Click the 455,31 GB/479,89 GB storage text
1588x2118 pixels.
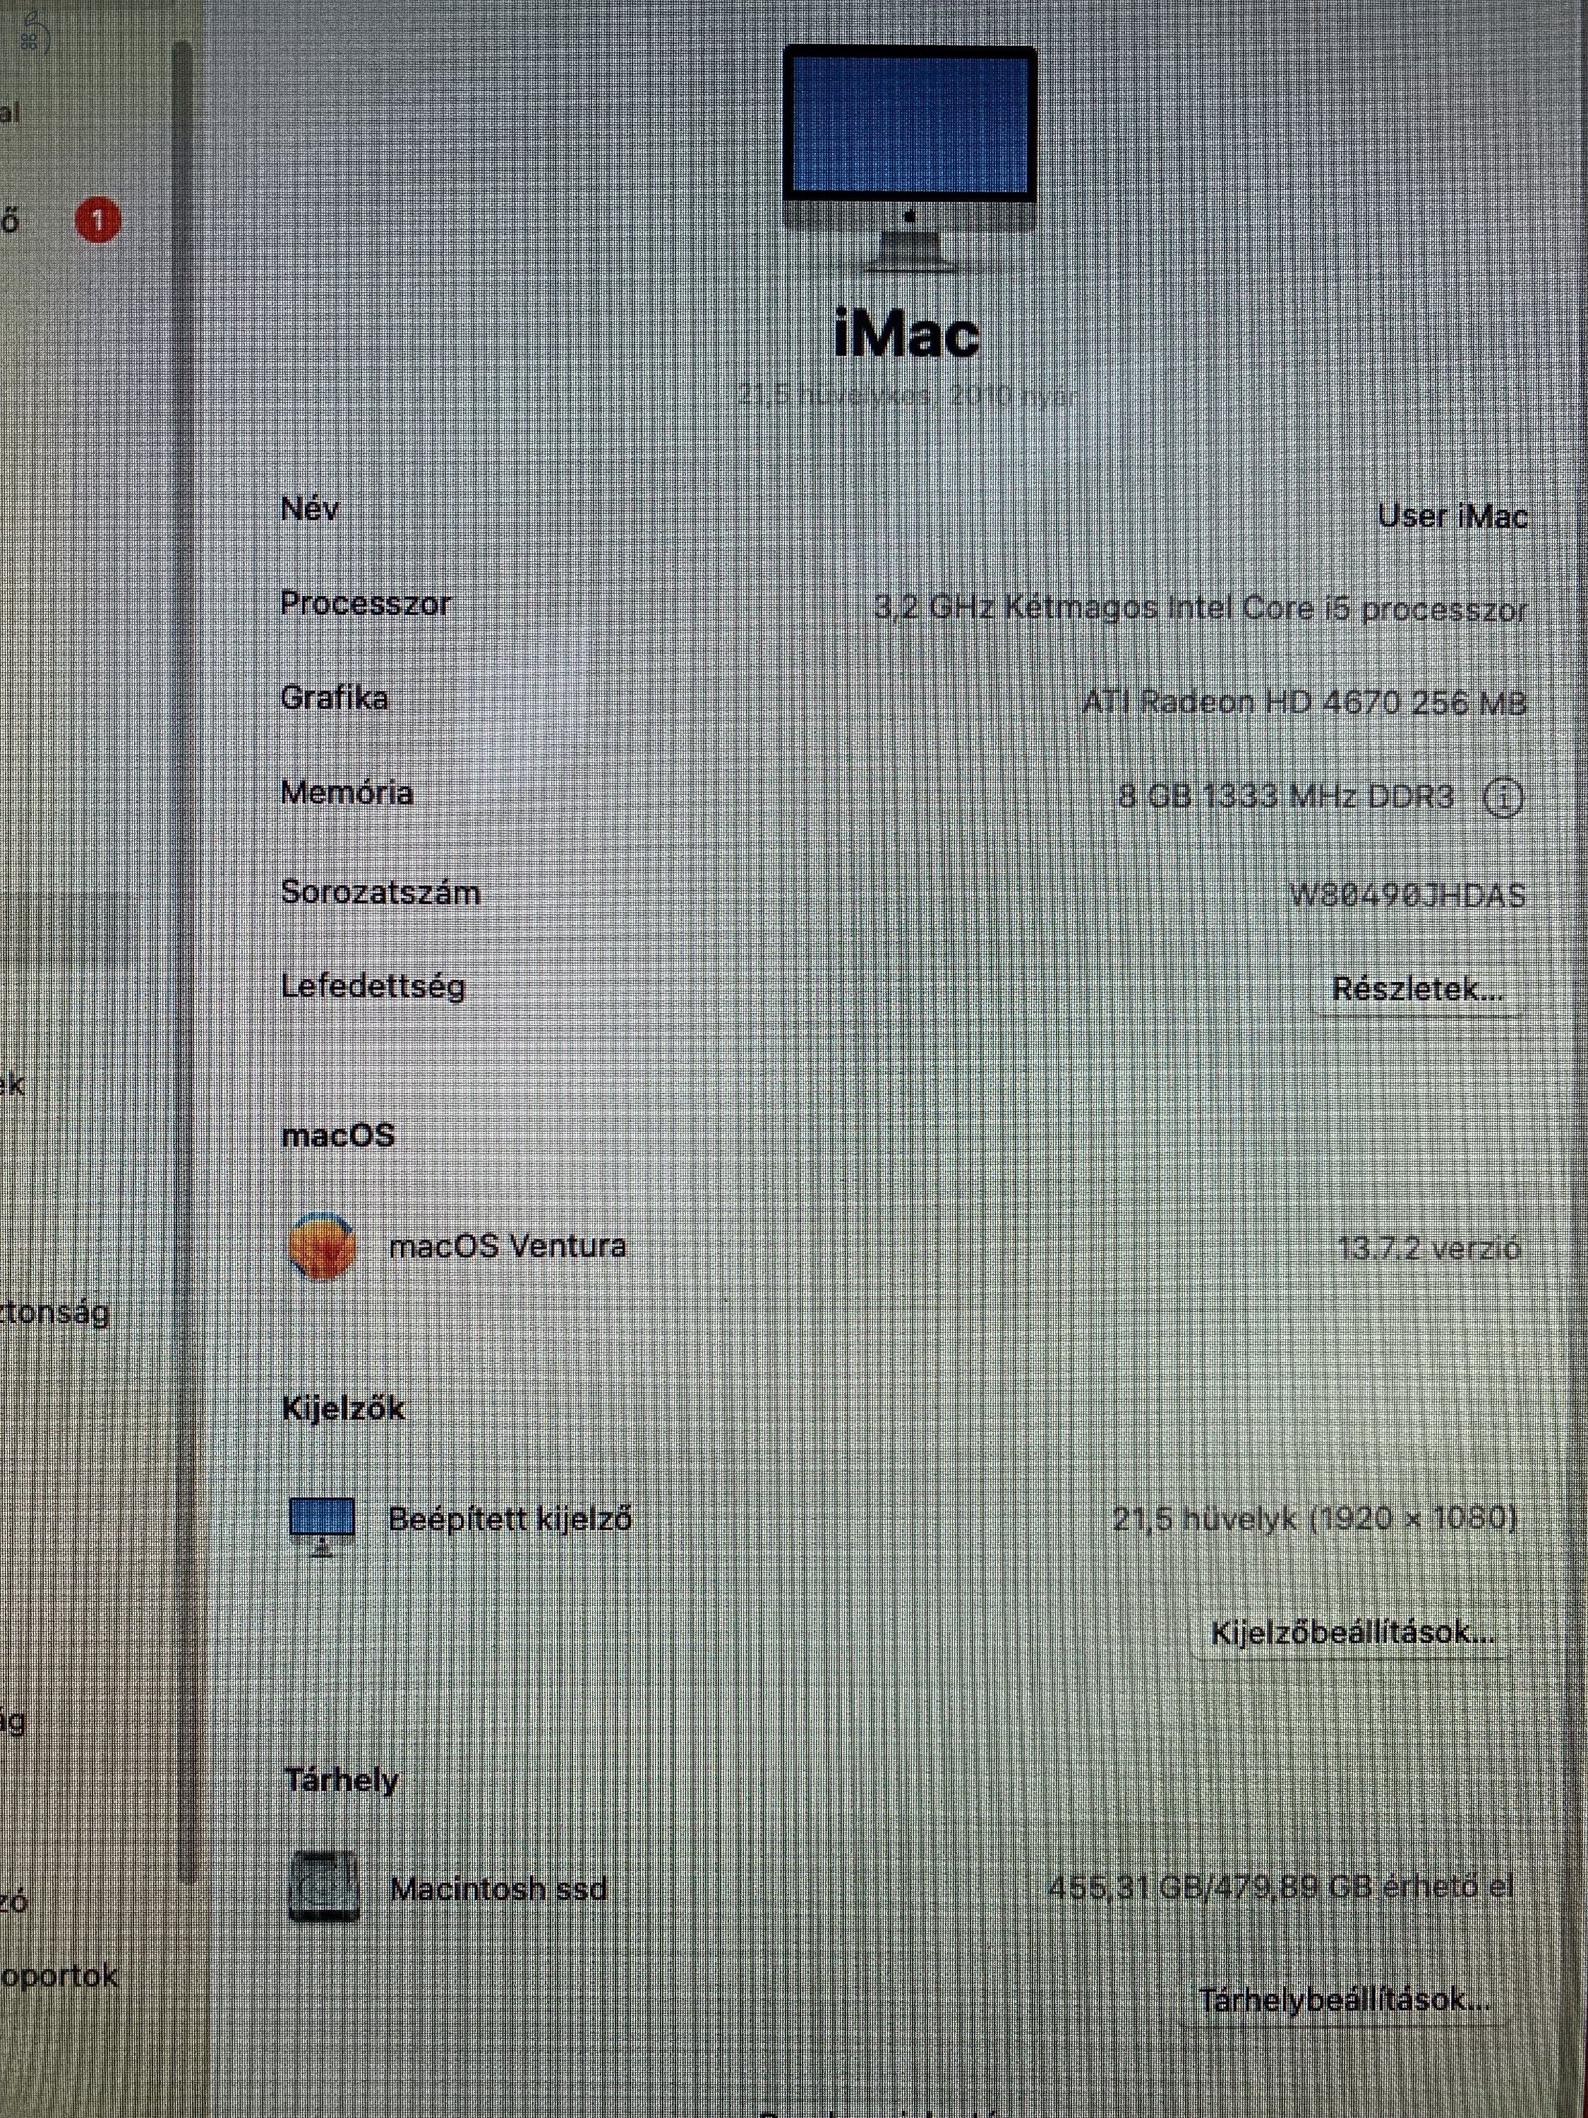click(1281, 1887)
